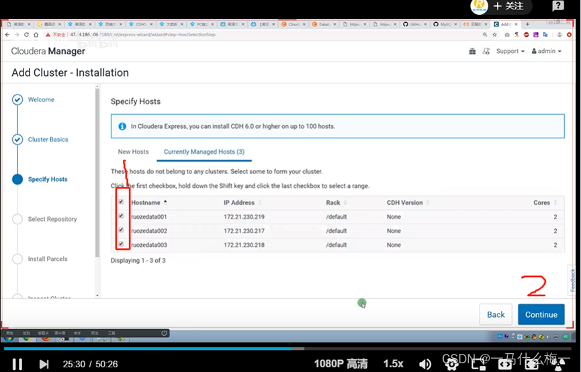Click the video player volume speaker icon
The image size is (581, 372).
click(424, 364)
